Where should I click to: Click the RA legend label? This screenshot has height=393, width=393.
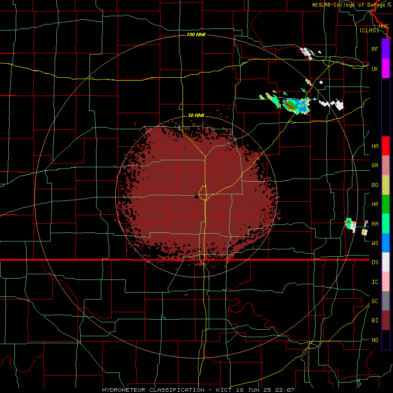tap(375, 224)
